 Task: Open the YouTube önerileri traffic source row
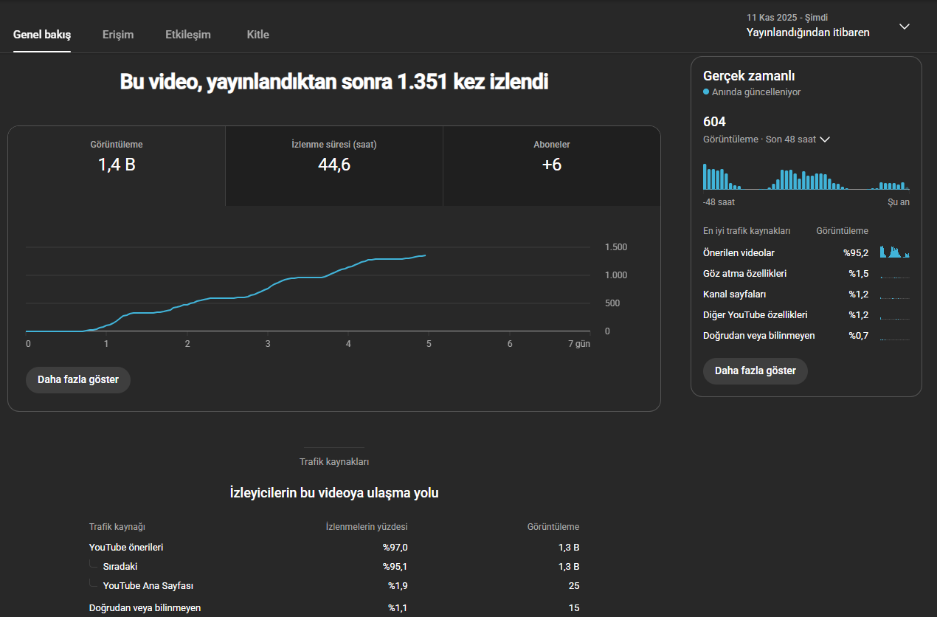pyautogui.click(x=334, y=548)
